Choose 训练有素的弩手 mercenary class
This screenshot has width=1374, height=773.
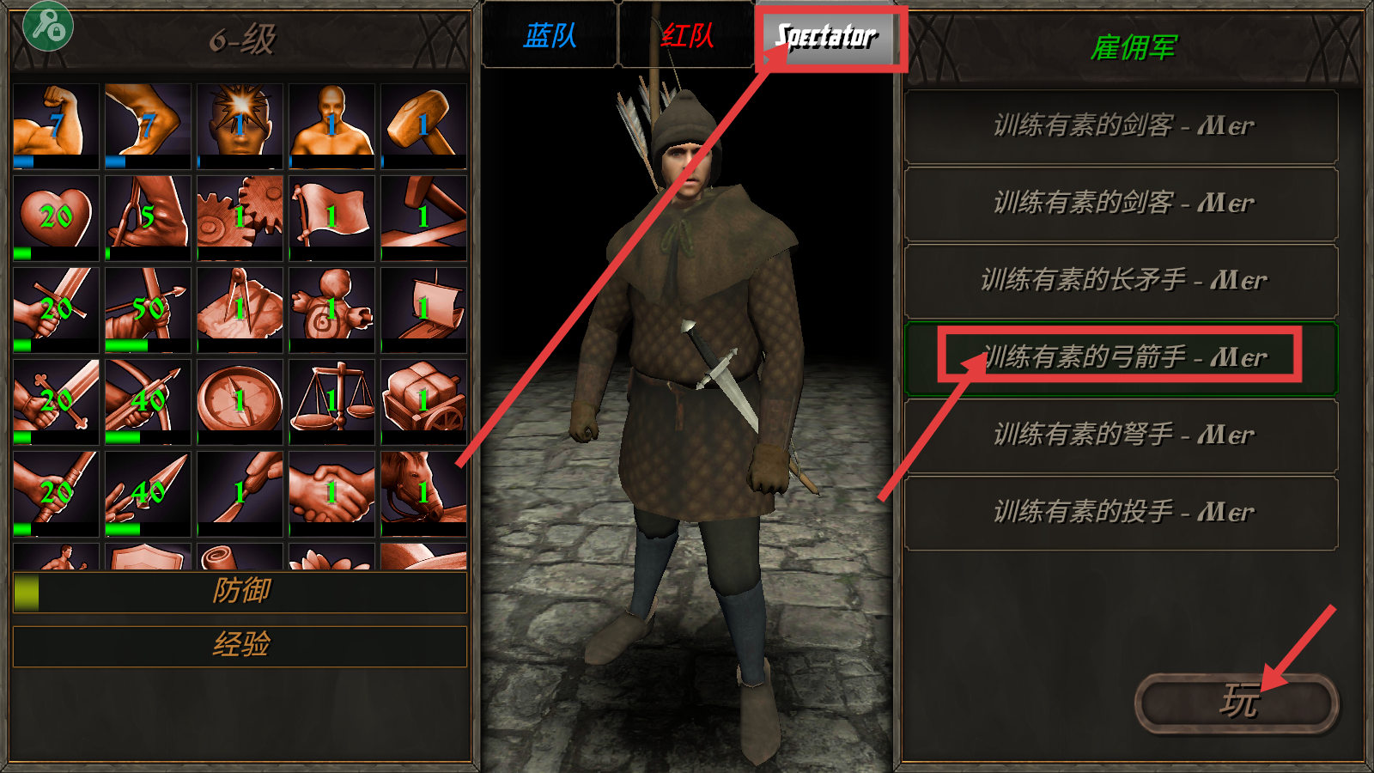(x=1122, y=435)
